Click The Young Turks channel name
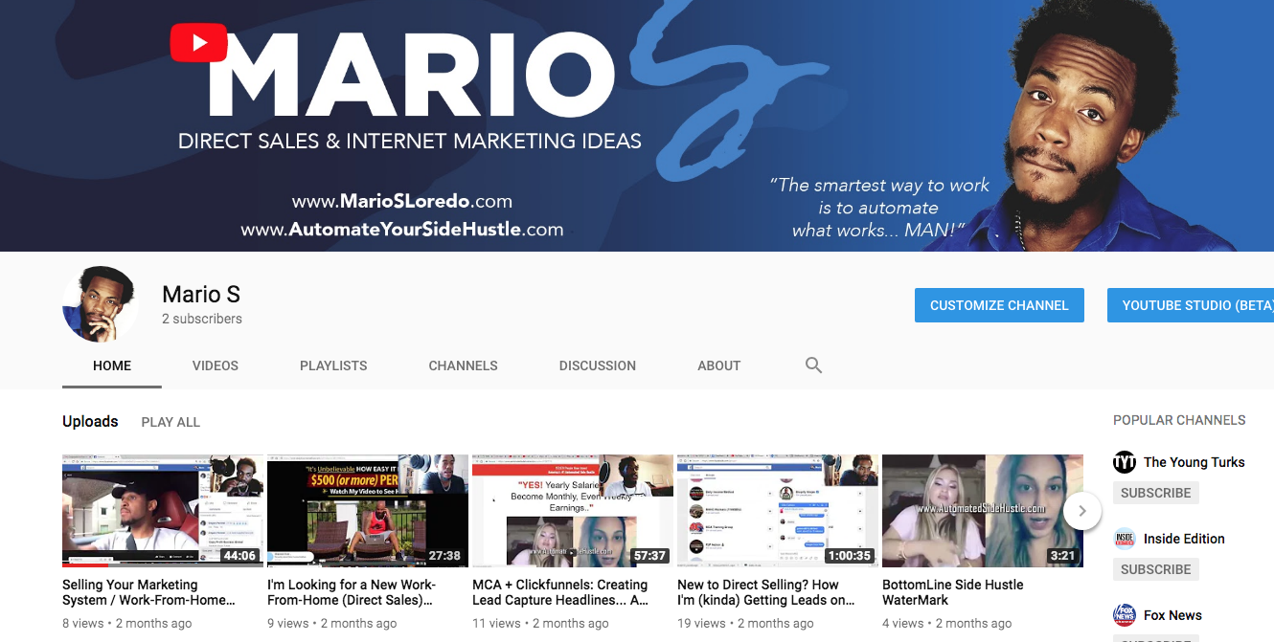Viewport: 1274px width, 642px height. (x=1194, y=462)
